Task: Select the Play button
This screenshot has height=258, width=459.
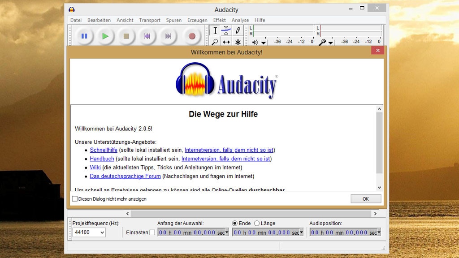Action: 105,36
